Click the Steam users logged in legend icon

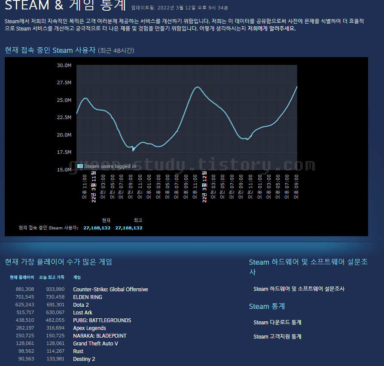pyautogui.click(x=80, y=166)
